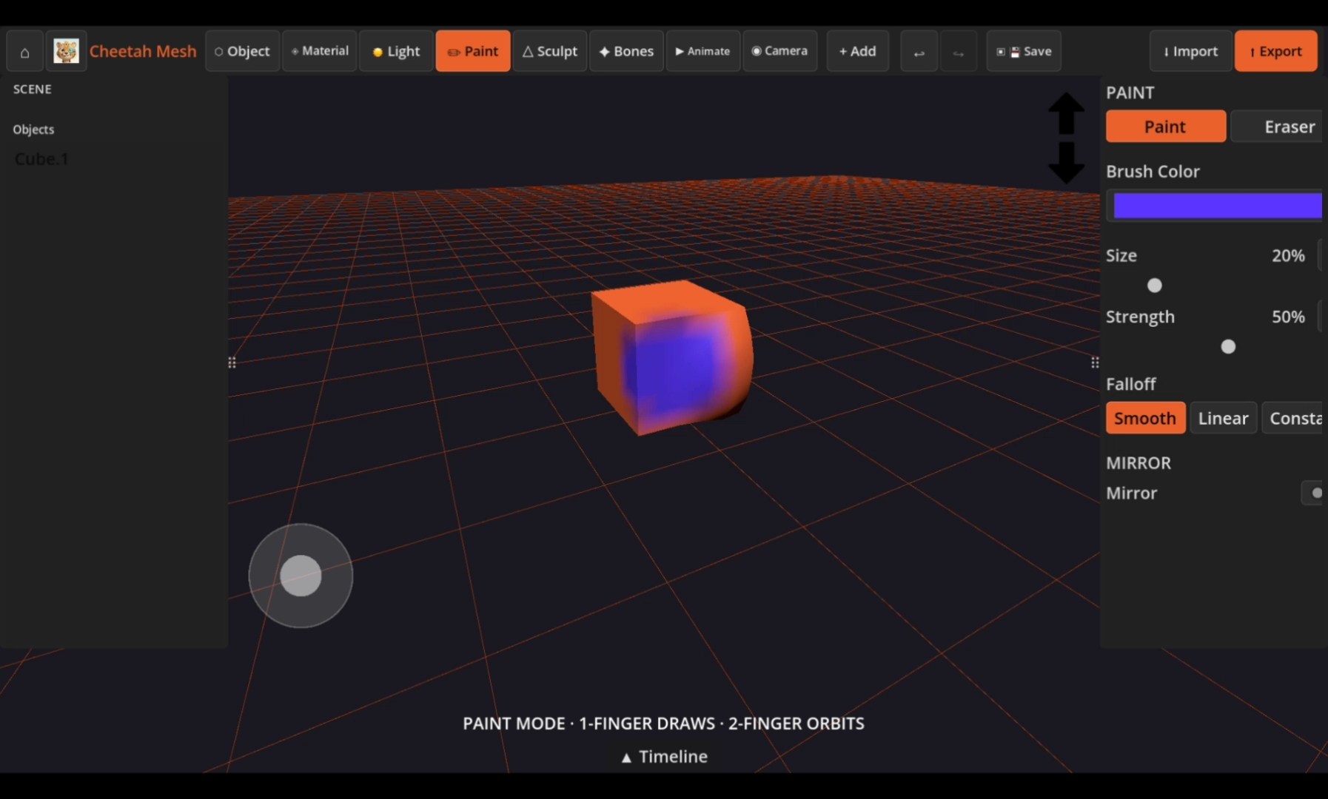Screen dimensions: 1328x799
Task: Save the project
Action: tap(1024, 51)
